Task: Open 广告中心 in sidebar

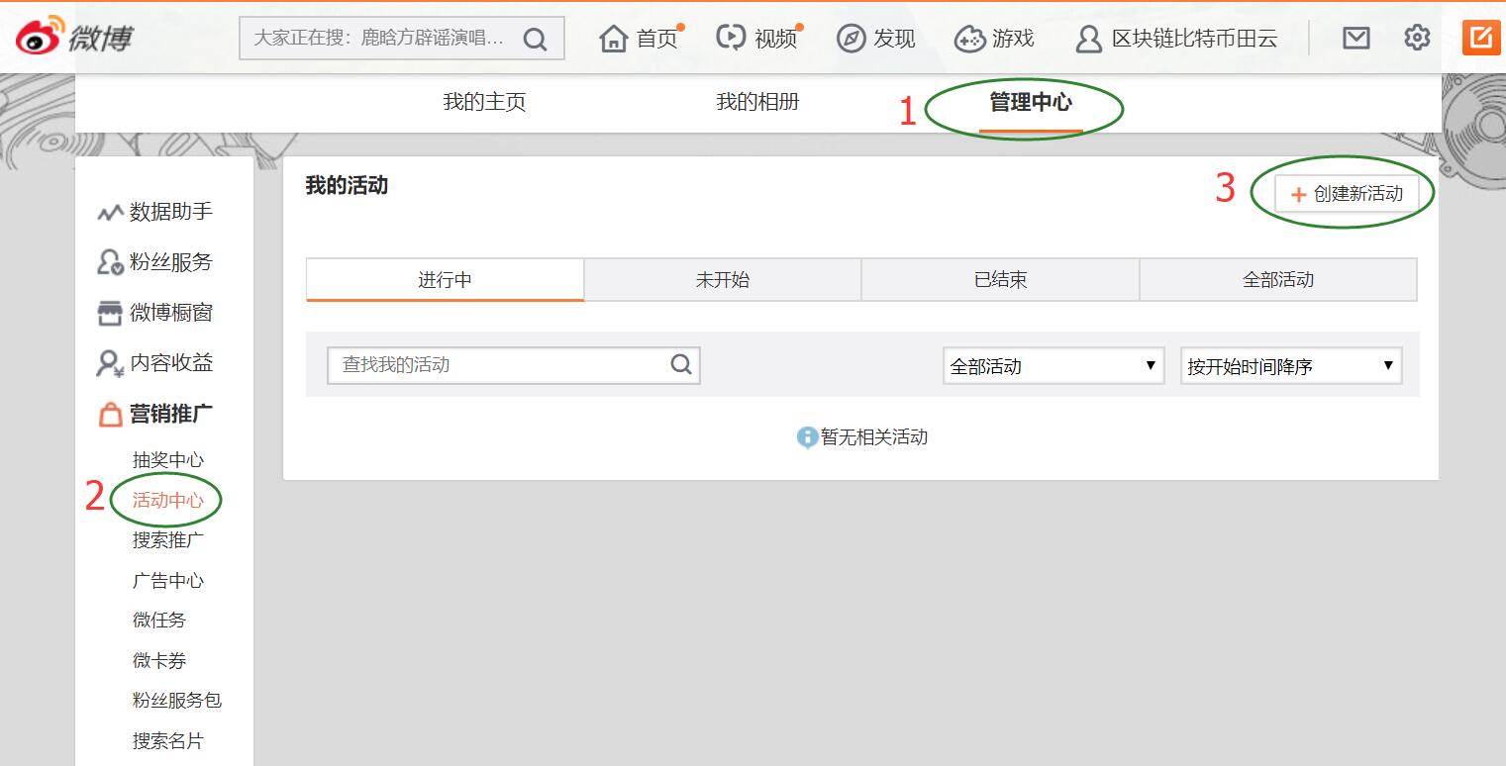Action: click(168, 581)
